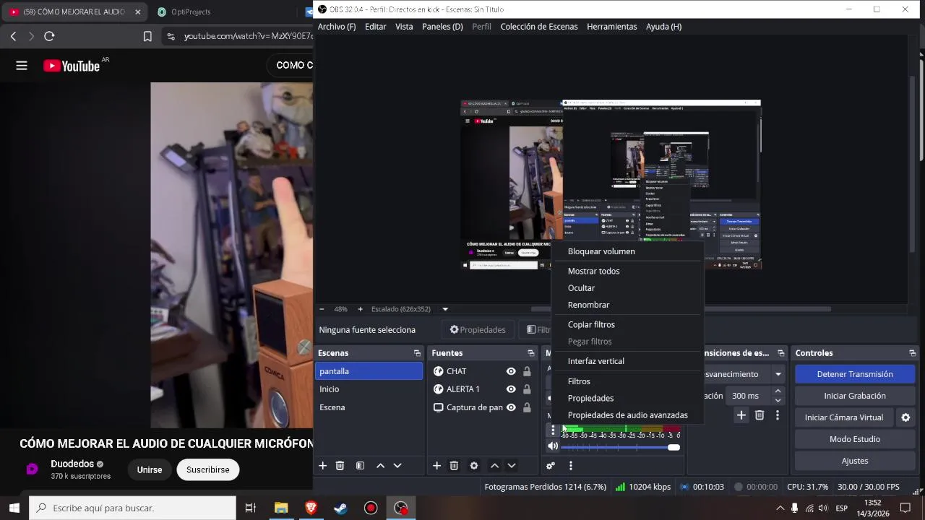Add a new source with the Fuentes plus icon

tap(436, 466)
